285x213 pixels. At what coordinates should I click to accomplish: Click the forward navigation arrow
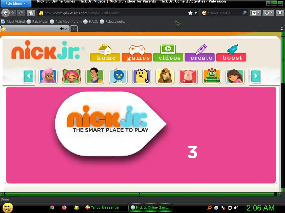click(13, 13)
